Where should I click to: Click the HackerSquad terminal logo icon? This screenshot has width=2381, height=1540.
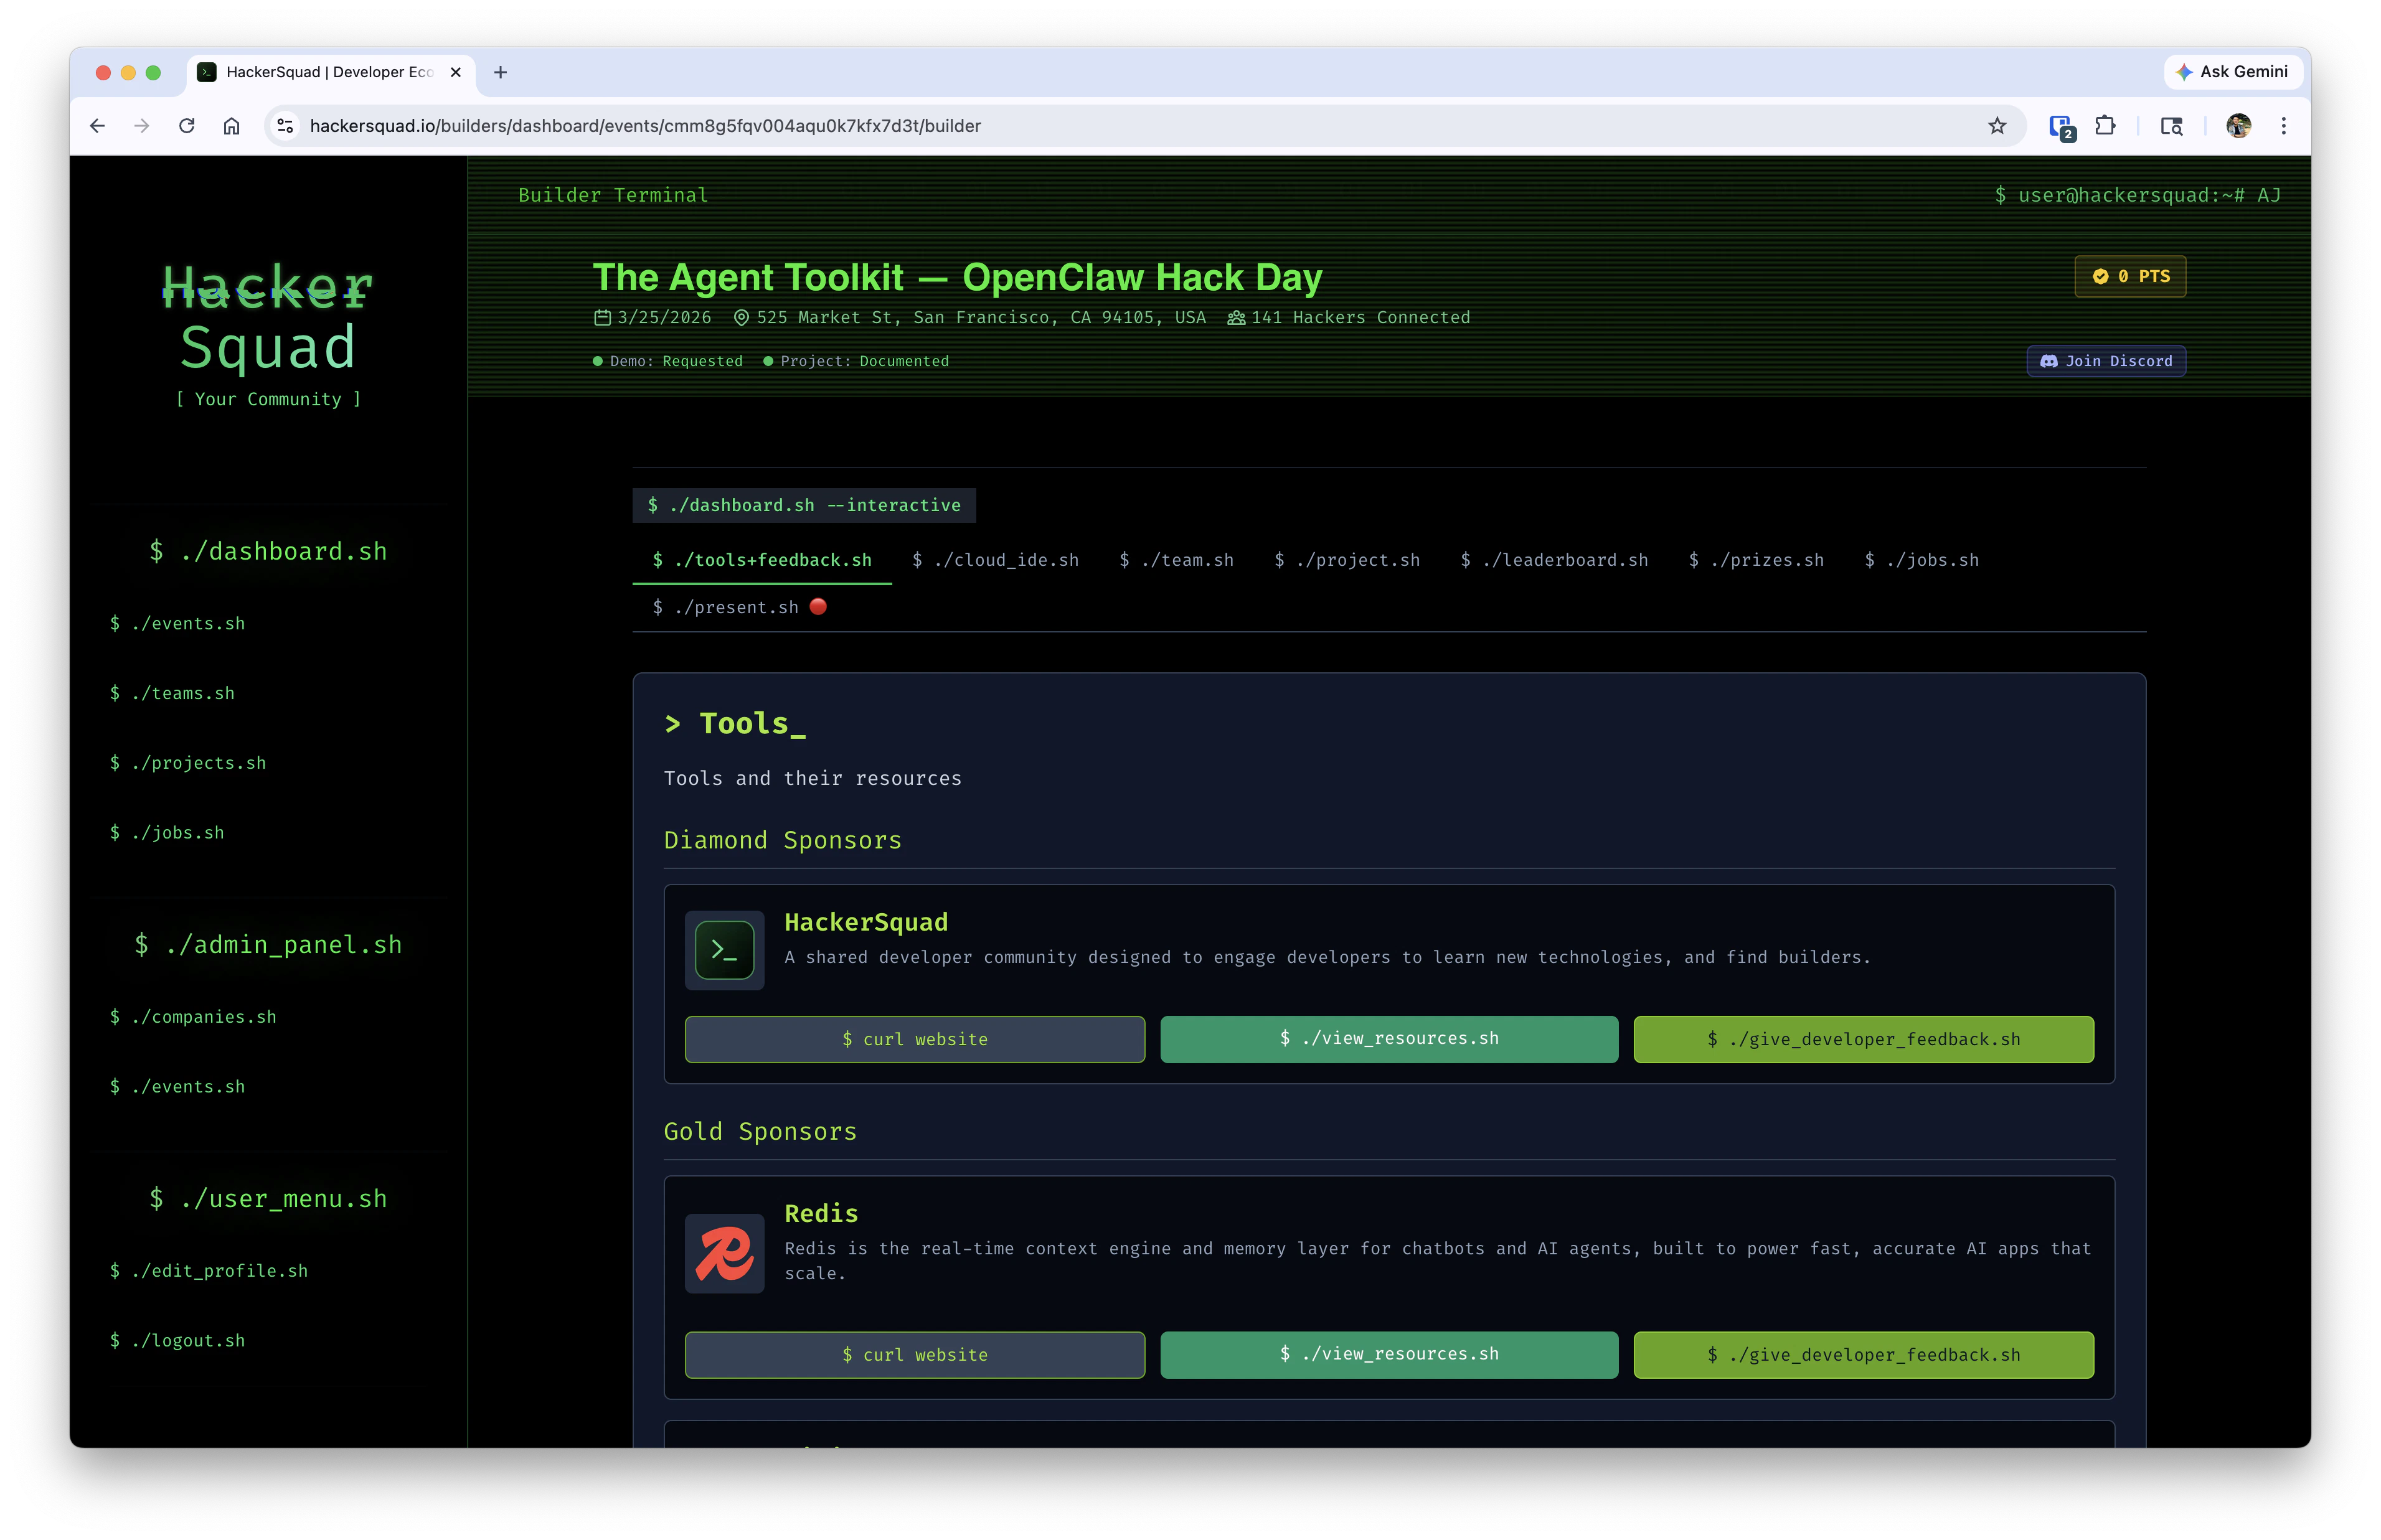pyautogui.click(x=724, y=950)
